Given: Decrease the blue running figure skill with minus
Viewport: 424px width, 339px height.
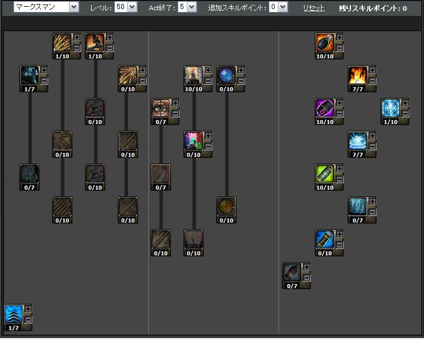Looking at the screenshot, I should pyautogui.click(x=44, y=80).
